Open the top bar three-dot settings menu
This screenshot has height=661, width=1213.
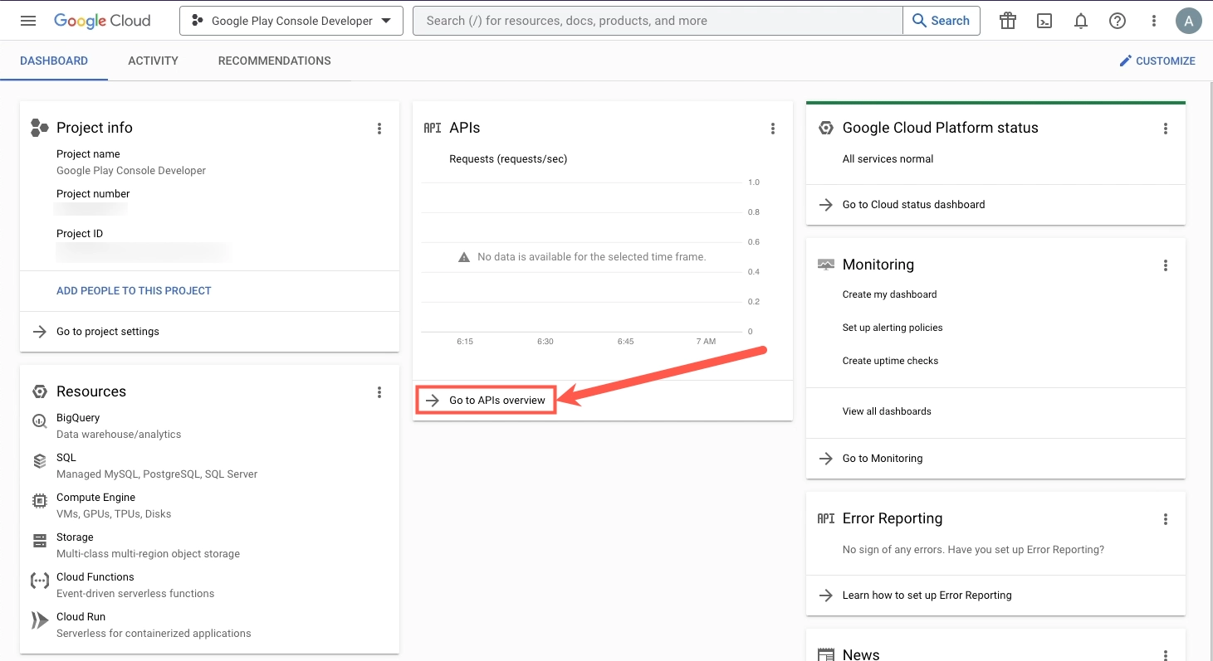pyautogui.click(x=1154, y=21)
